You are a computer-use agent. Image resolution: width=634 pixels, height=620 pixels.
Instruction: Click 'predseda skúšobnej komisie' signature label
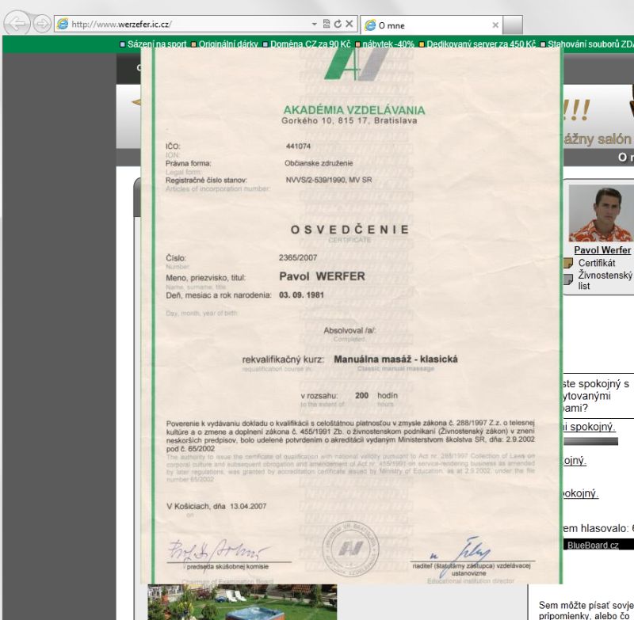(x=227, y=567)
